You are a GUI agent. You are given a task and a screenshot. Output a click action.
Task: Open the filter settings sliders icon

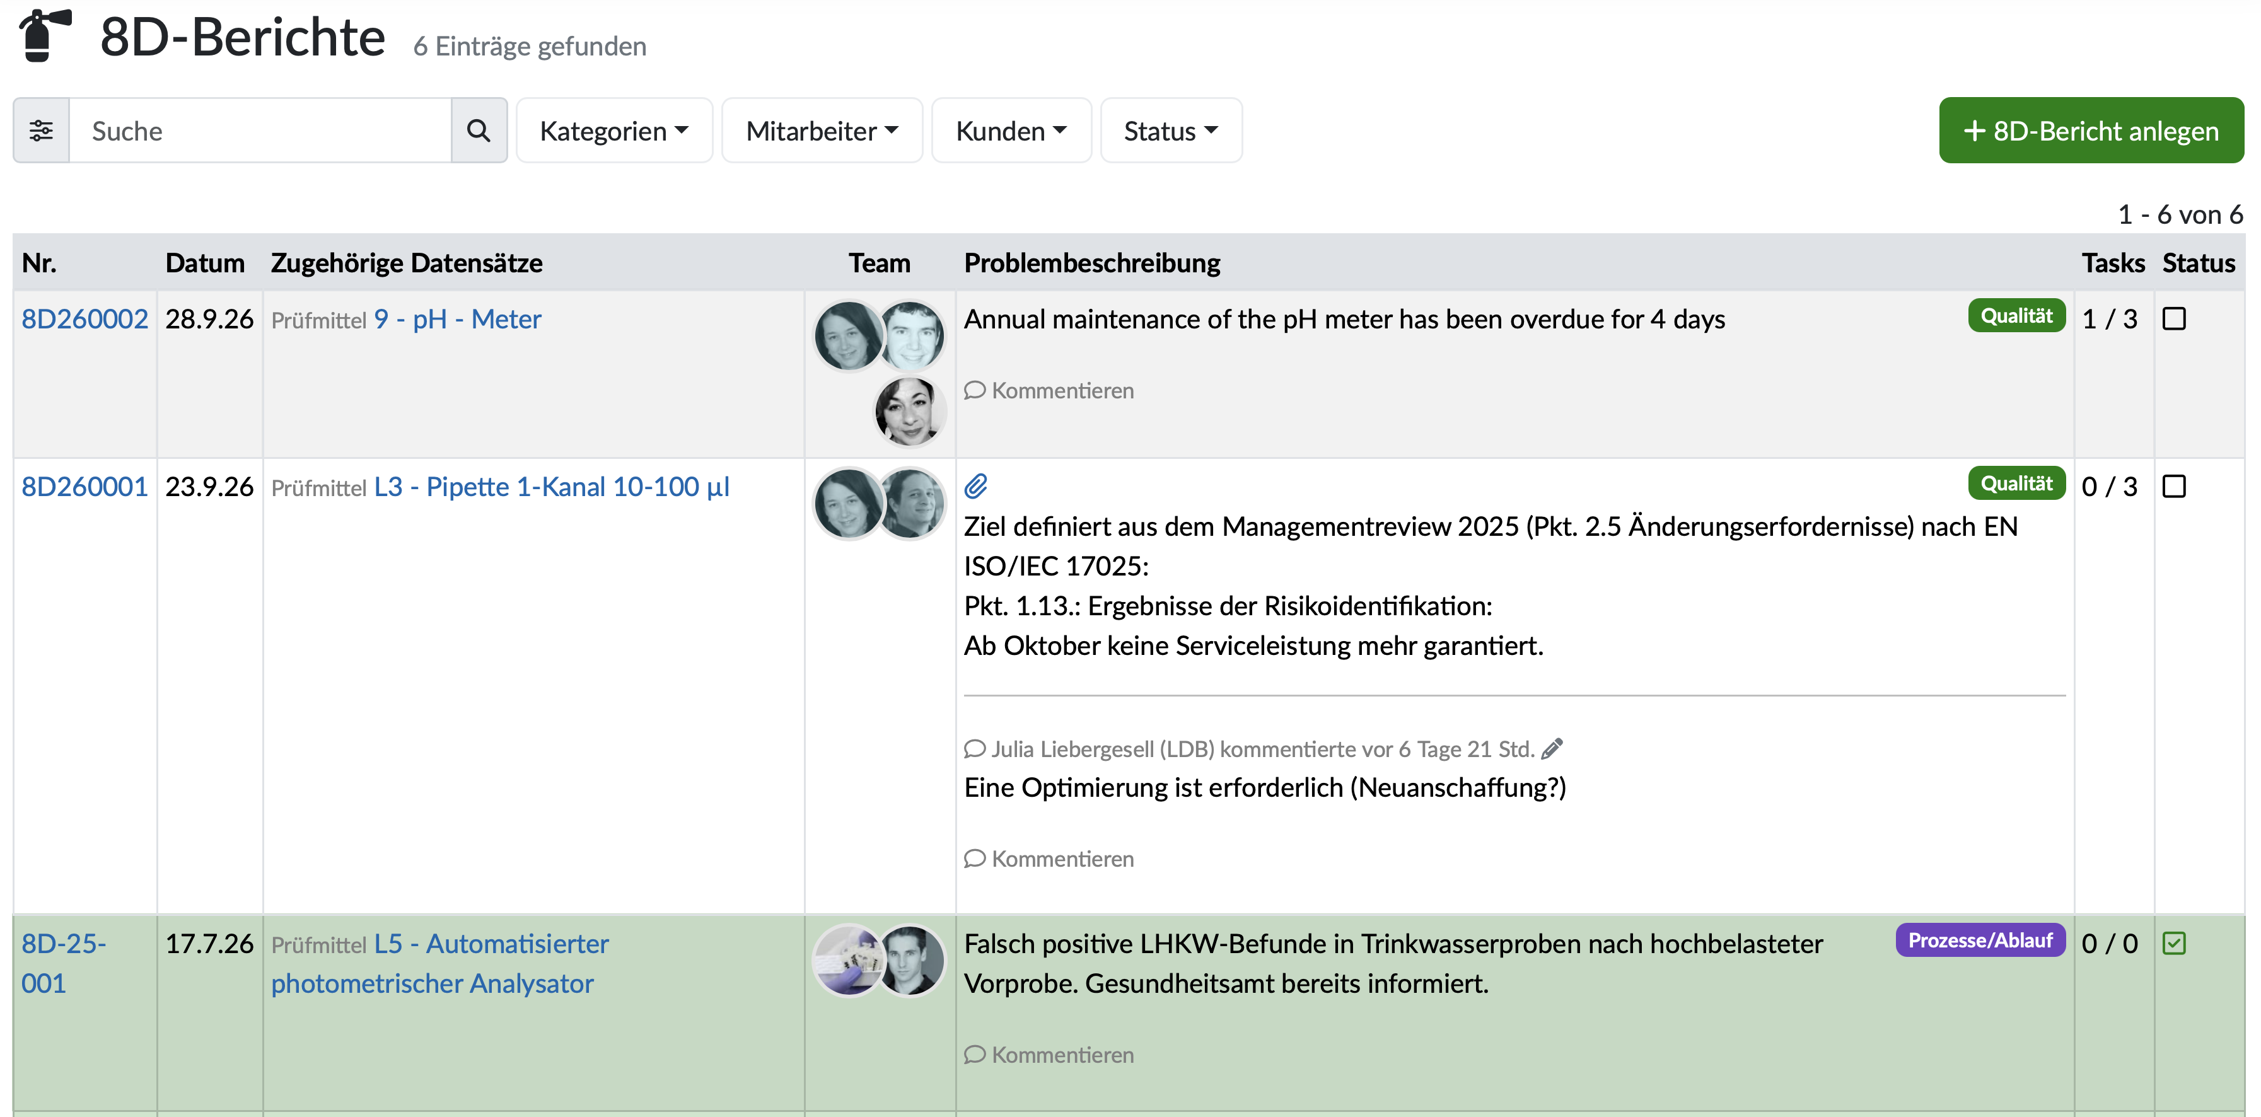tap(41, 130)
